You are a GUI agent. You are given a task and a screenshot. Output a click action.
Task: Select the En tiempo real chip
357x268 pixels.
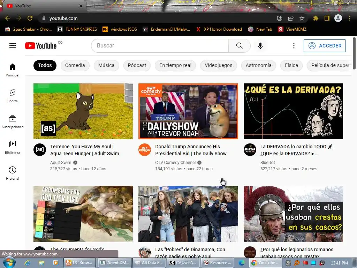pyautogui.click(x=175, y=65)
